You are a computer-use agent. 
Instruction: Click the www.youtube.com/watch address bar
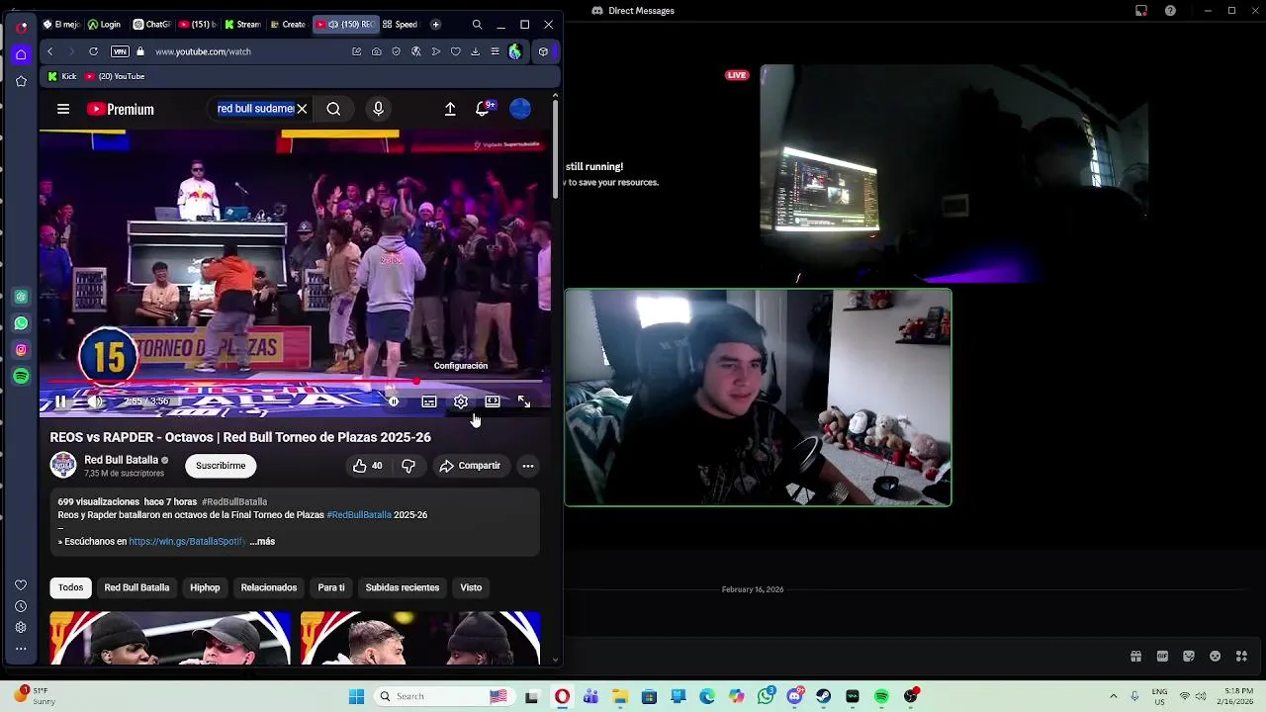pos(203,51)
